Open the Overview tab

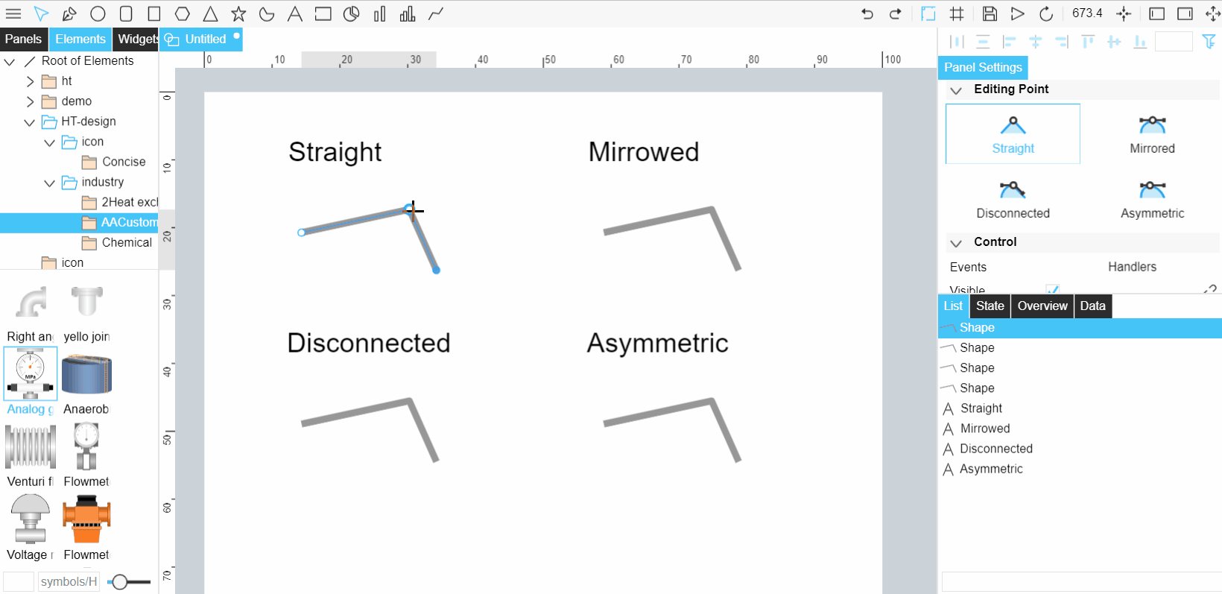[1042, 306]
